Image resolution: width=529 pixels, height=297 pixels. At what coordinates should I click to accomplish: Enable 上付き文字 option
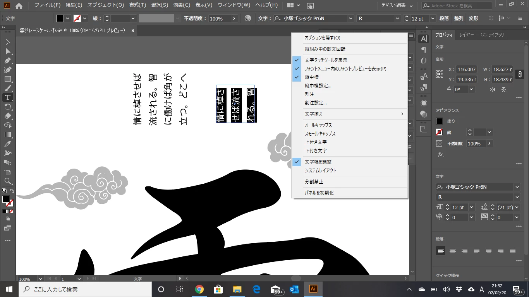click(316, 142)
